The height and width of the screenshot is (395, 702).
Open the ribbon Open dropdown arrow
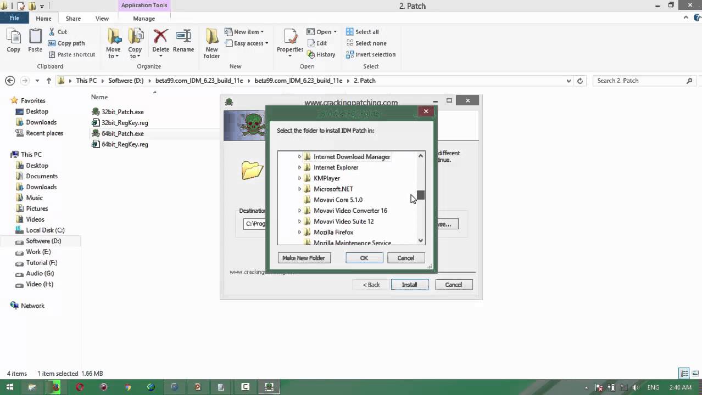[335, 32]
